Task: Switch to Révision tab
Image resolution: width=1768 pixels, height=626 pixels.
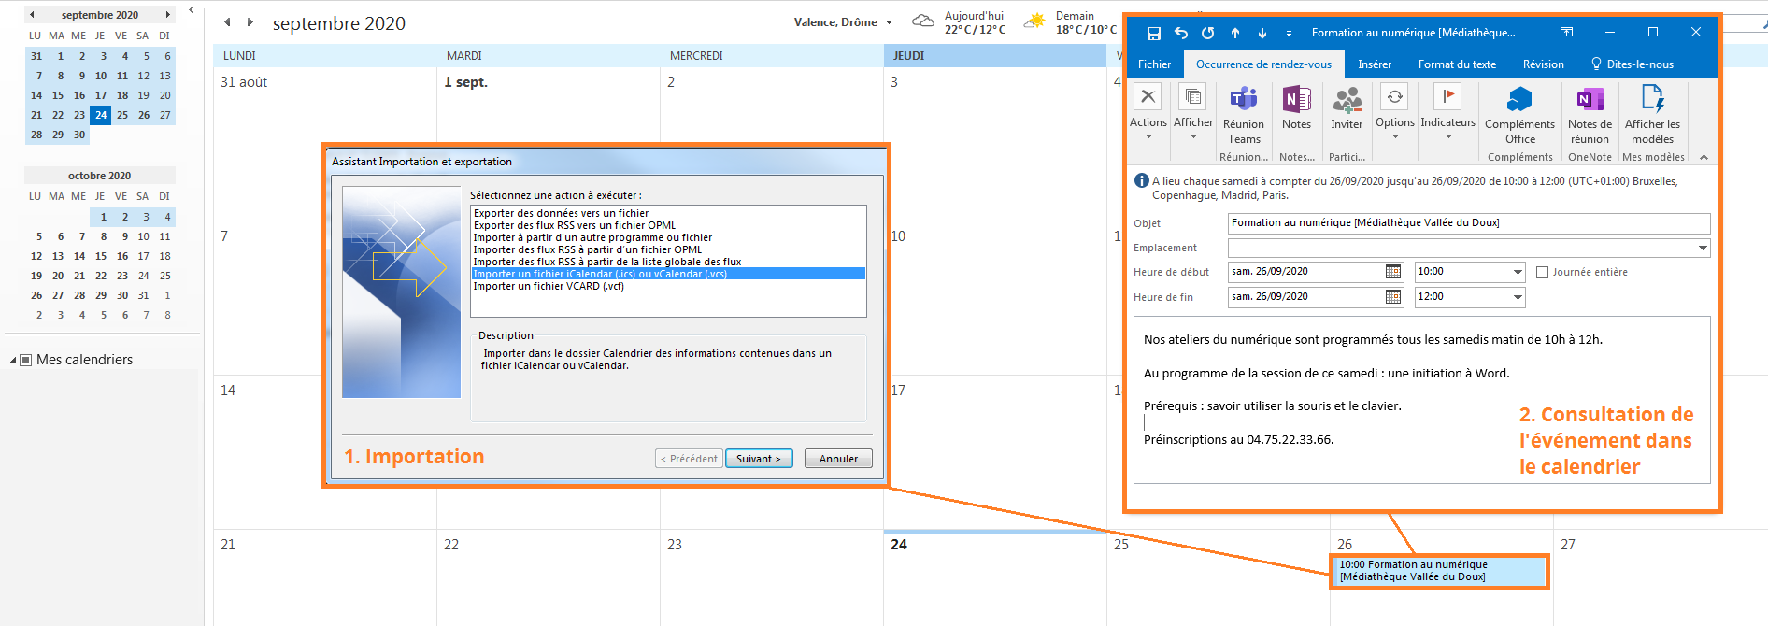Action: (x=1543, y=64)
